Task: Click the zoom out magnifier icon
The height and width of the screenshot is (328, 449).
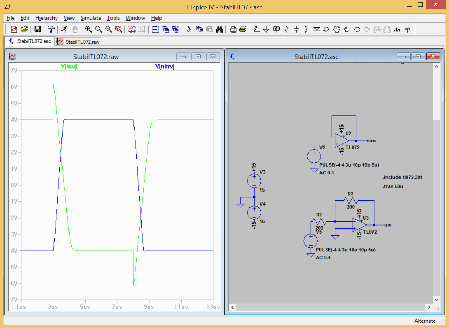Action: click(109, 29)
